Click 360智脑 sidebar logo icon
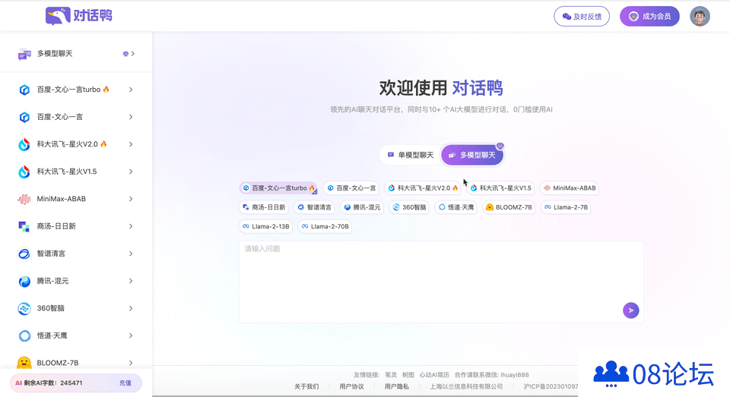Image resolution: width=730 pixels, height=397 pixels. [x=24, y=309]
